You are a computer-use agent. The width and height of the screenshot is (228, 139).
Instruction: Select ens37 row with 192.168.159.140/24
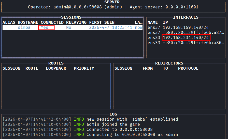pyautogui.click(x=178, y=28)
